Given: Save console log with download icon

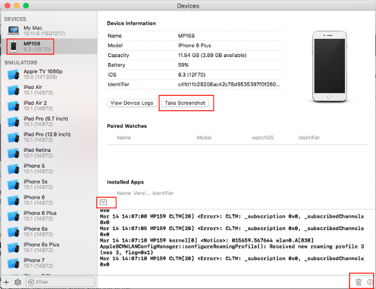Looking at the screenshot, I should [370, 282].
